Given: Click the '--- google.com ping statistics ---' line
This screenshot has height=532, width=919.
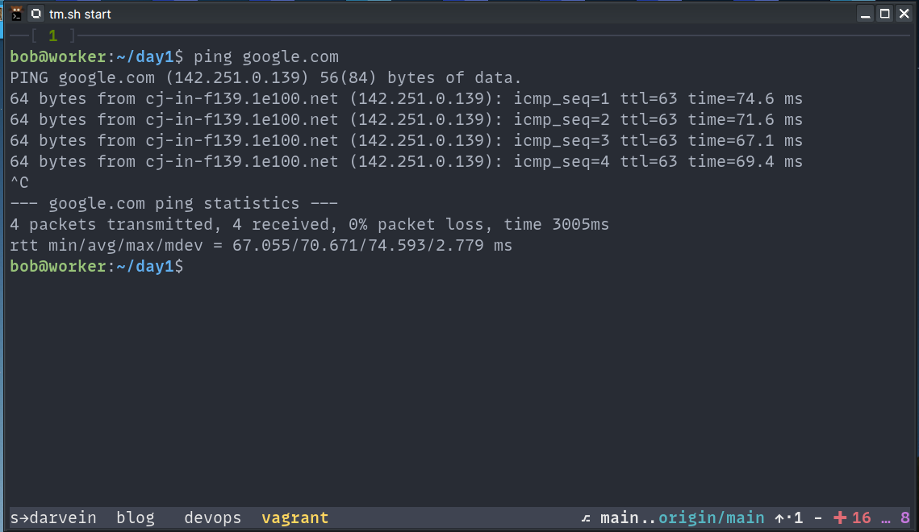Looking at the screenshot, I should (174, 204).
